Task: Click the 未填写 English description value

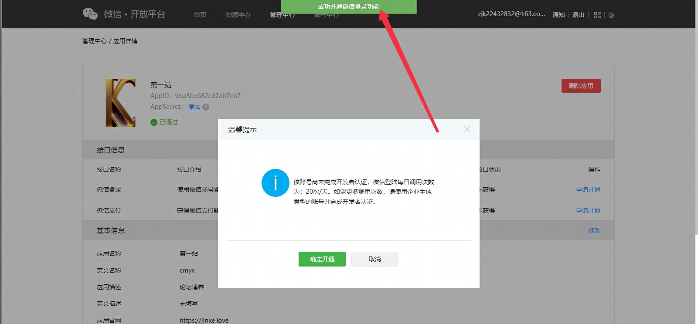Action: 189,304
